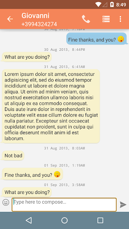This screenshot has height=229, width=129.
Task: Call Giovanni using the phone icon
Action: [x=86, y=19]
